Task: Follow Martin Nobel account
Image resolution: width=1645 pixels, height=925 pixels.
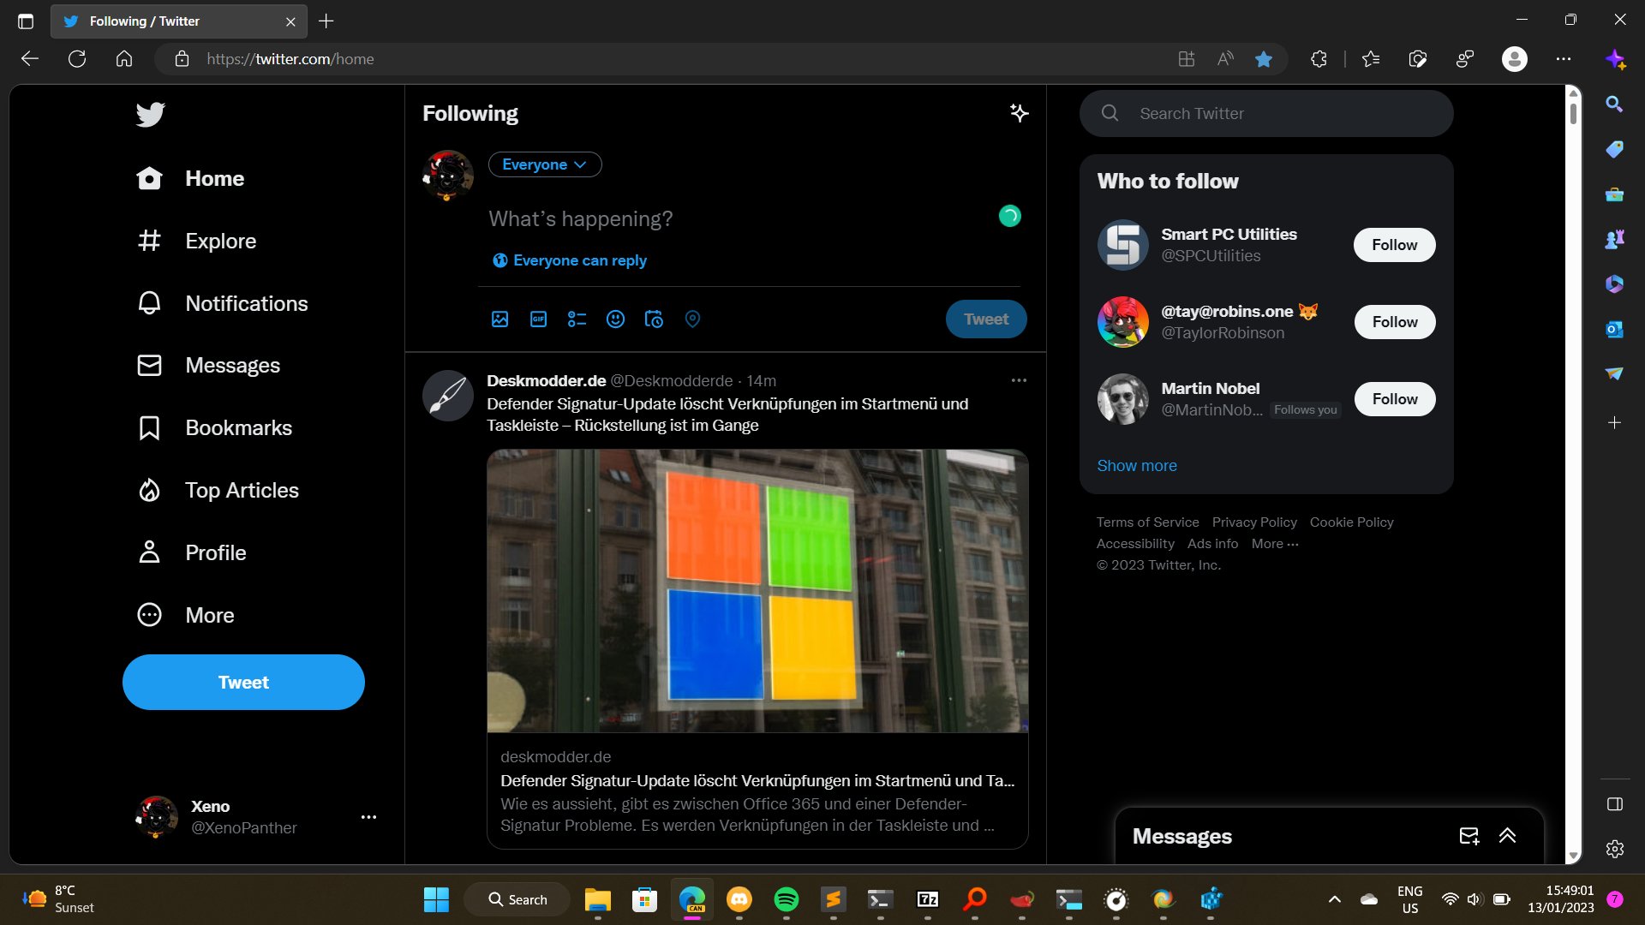Action: 1396,398
